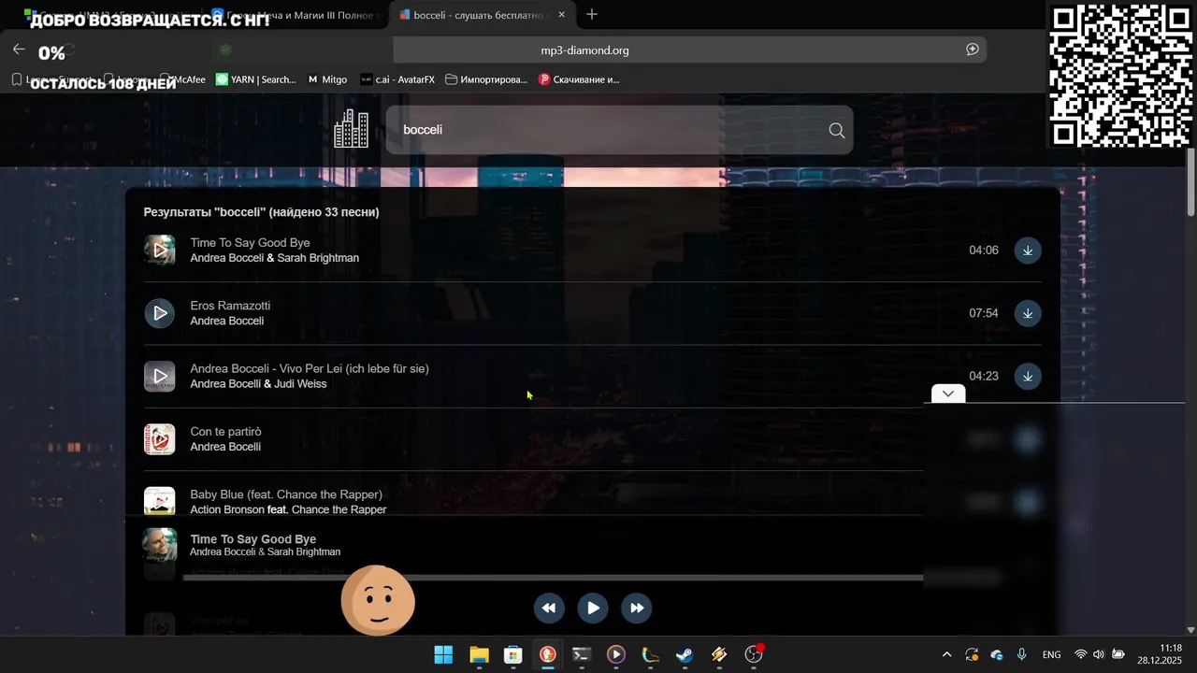
Task: Open the Скачивание и... bookmark
Action: tap(580, 79)
